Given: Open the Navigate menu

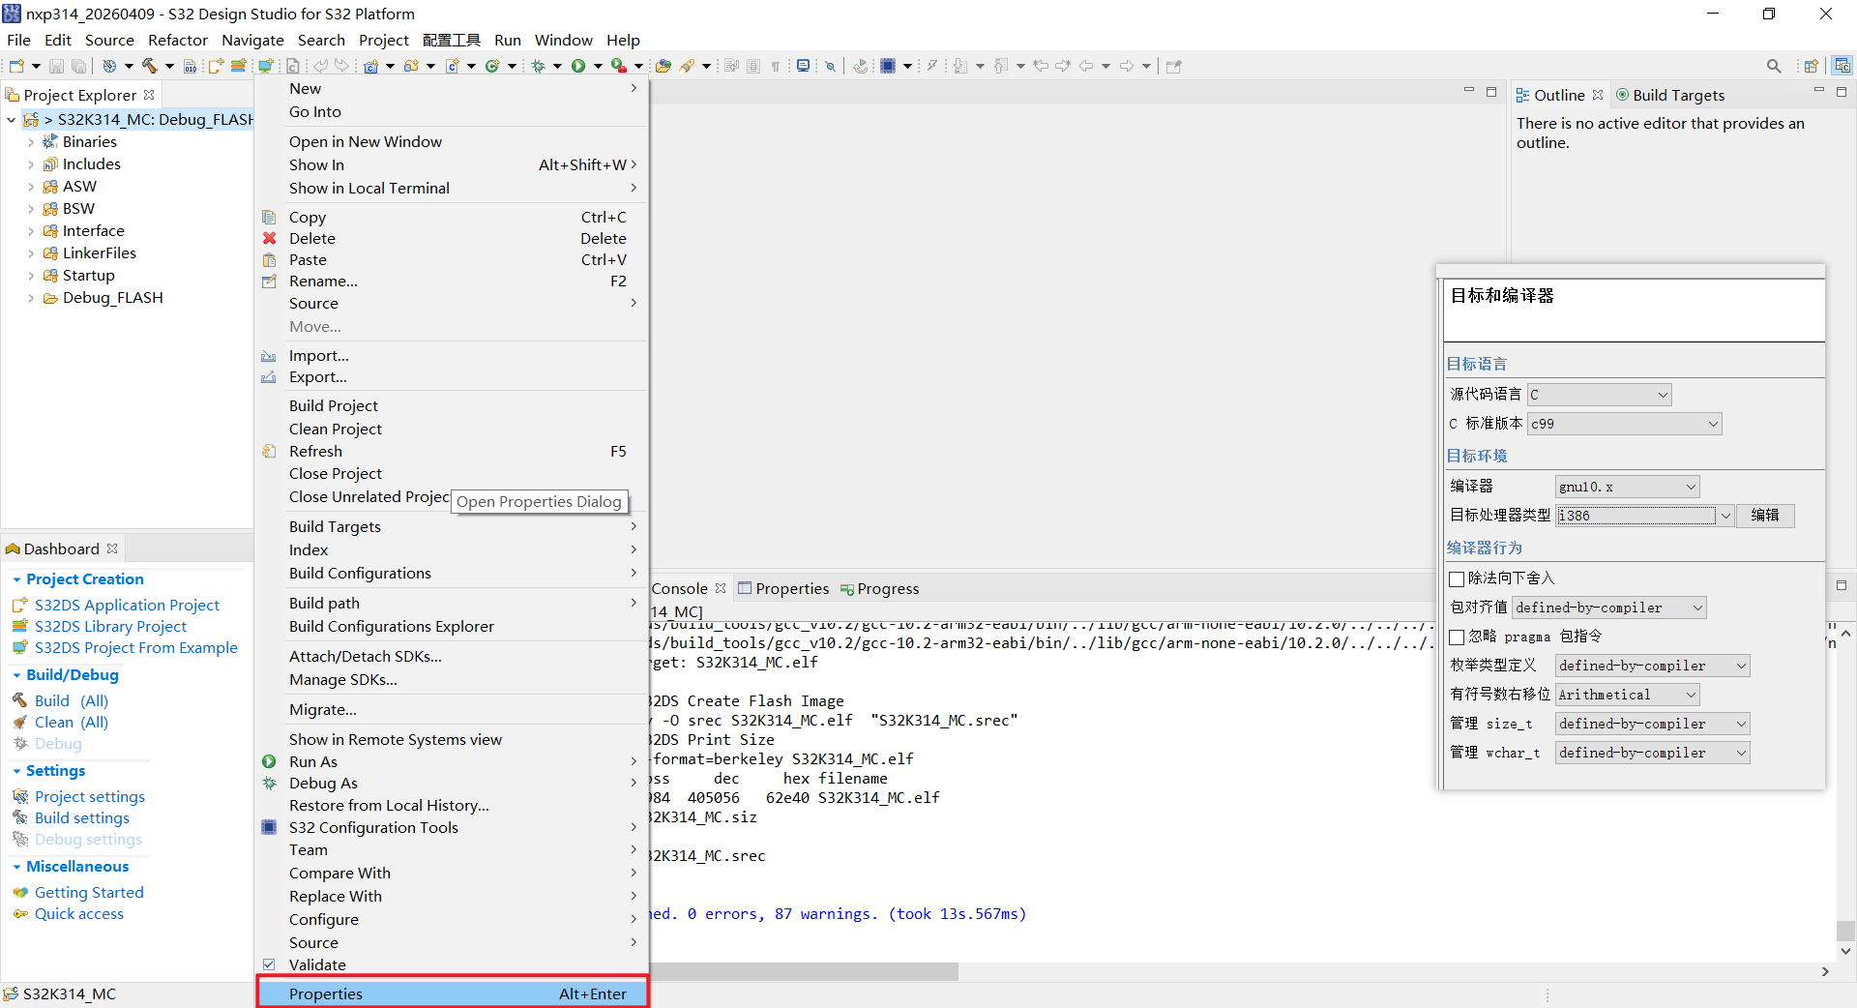Looking at the screenshot, I should pyautogui.click(x=252, y=40).
